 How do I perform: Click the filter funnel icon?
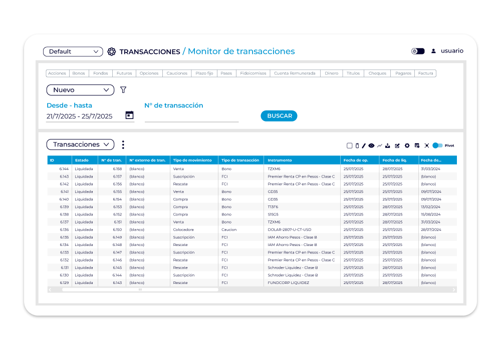[123, 90]
